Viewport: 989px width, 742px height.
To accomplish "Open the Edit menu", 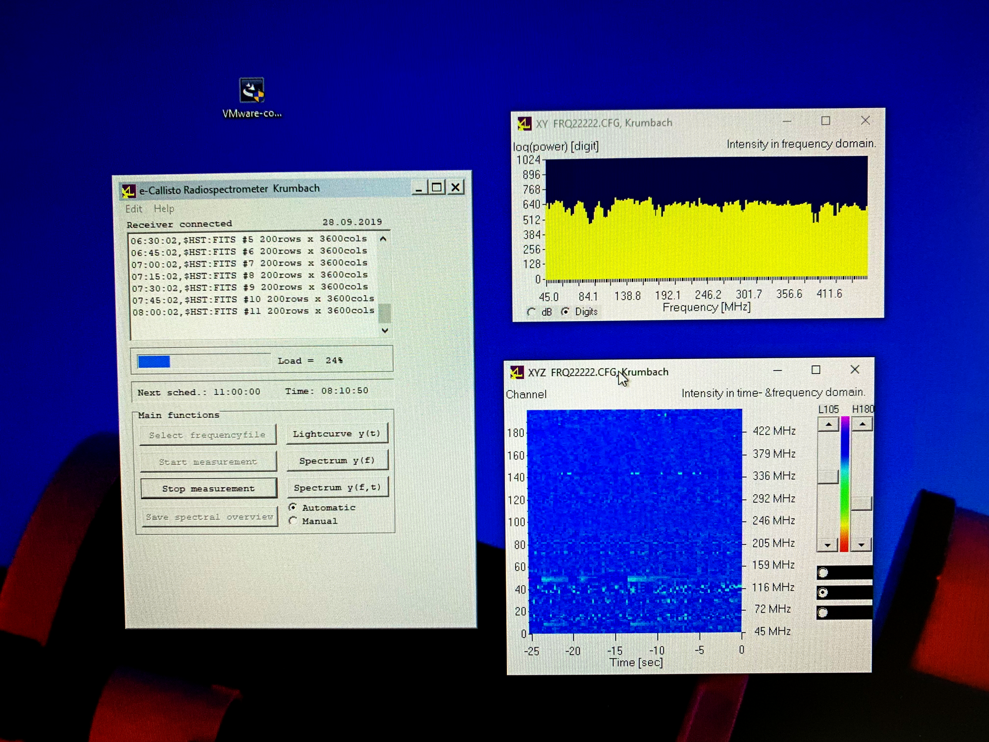I will tap(133, 209).
